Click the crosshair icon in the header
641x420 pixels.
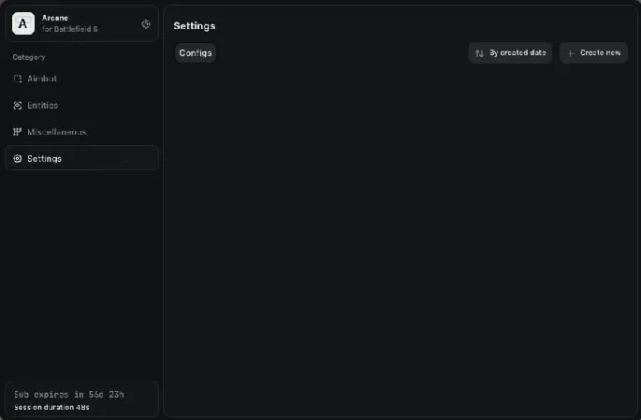(x=145, y=24)
